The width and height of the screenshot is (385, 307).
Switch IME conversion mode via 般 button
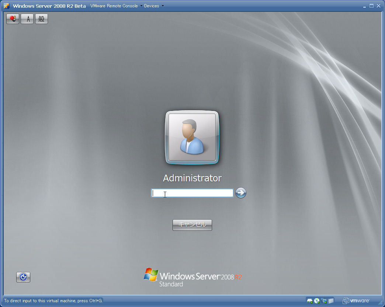pyautogui.click(x=42, y=19)
